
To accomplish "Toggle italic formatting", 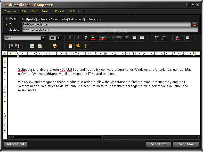I will coord(78,38).
